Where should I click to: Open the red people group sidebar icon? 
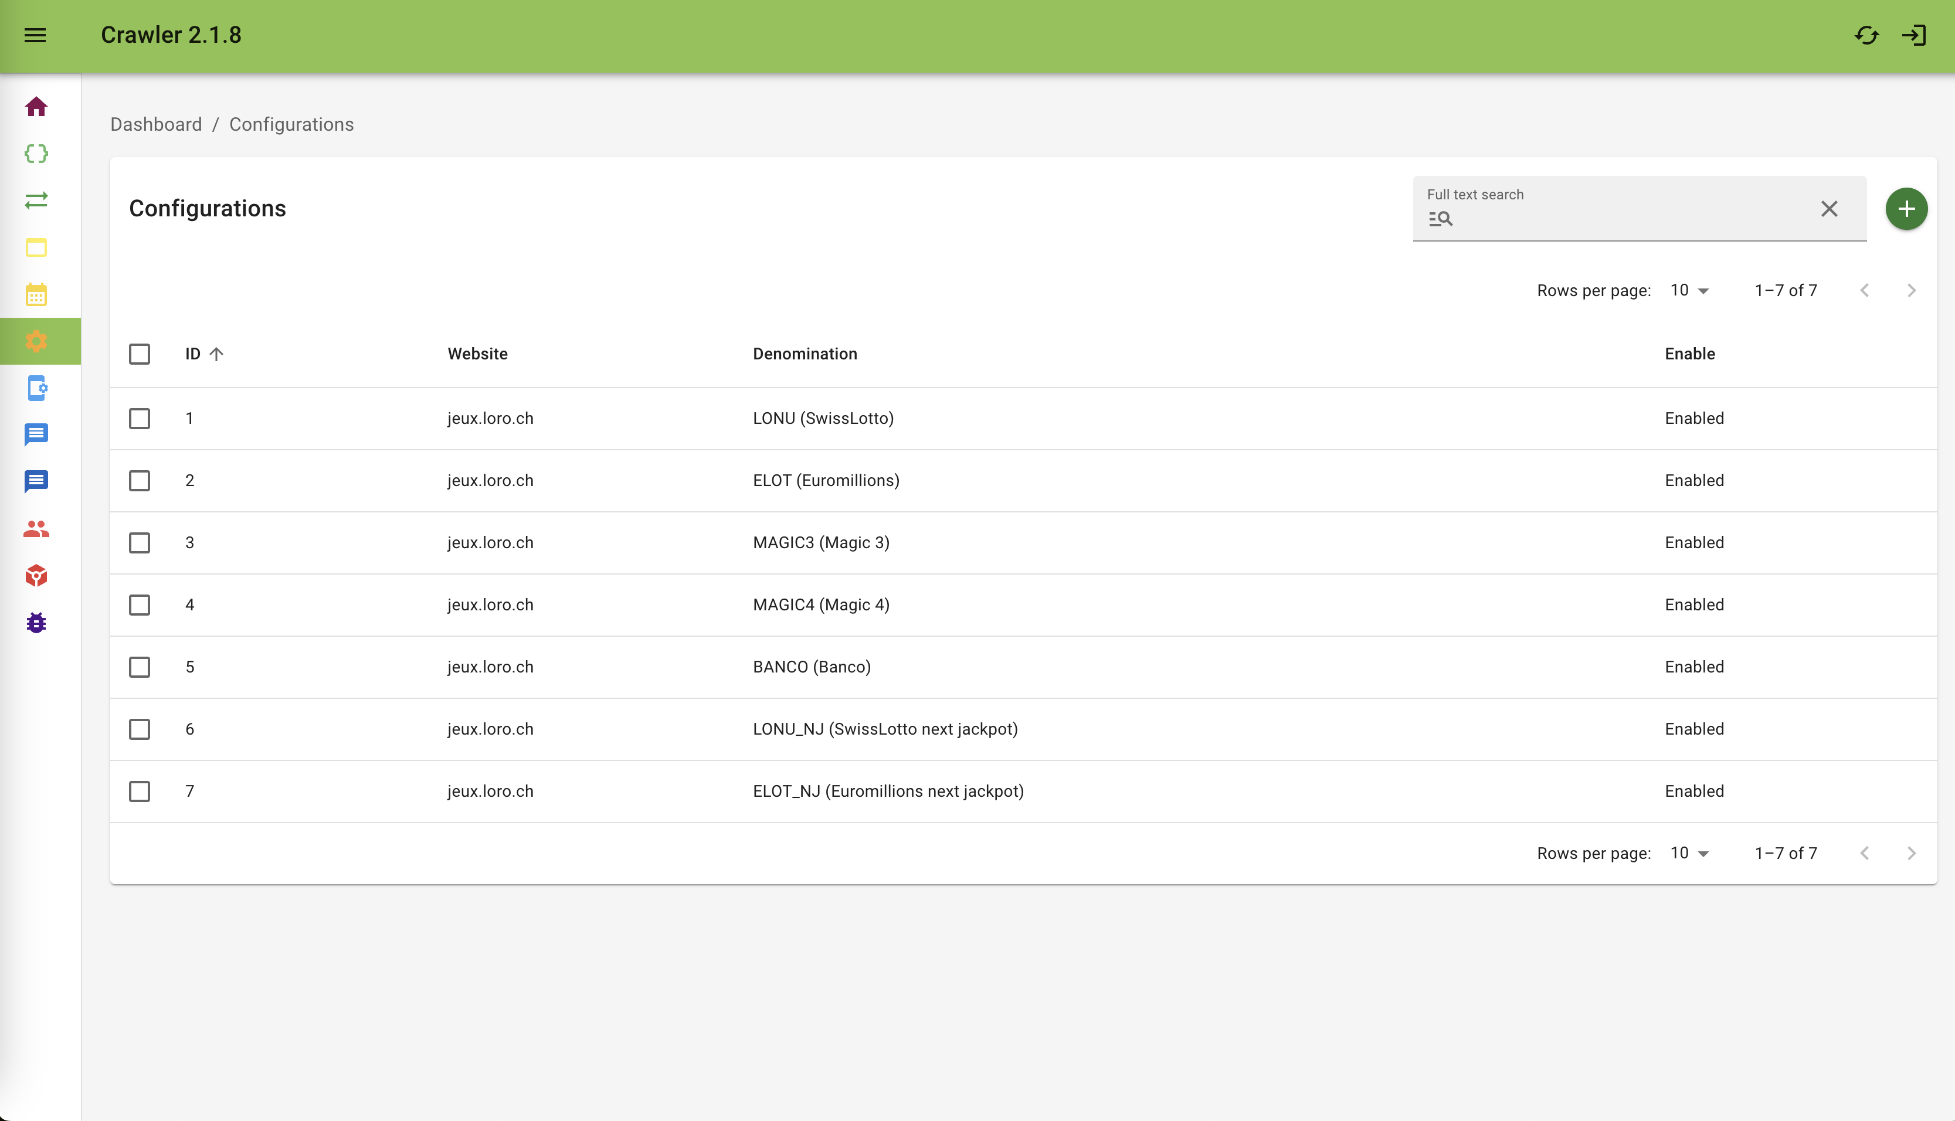click(x=36, y=529)
